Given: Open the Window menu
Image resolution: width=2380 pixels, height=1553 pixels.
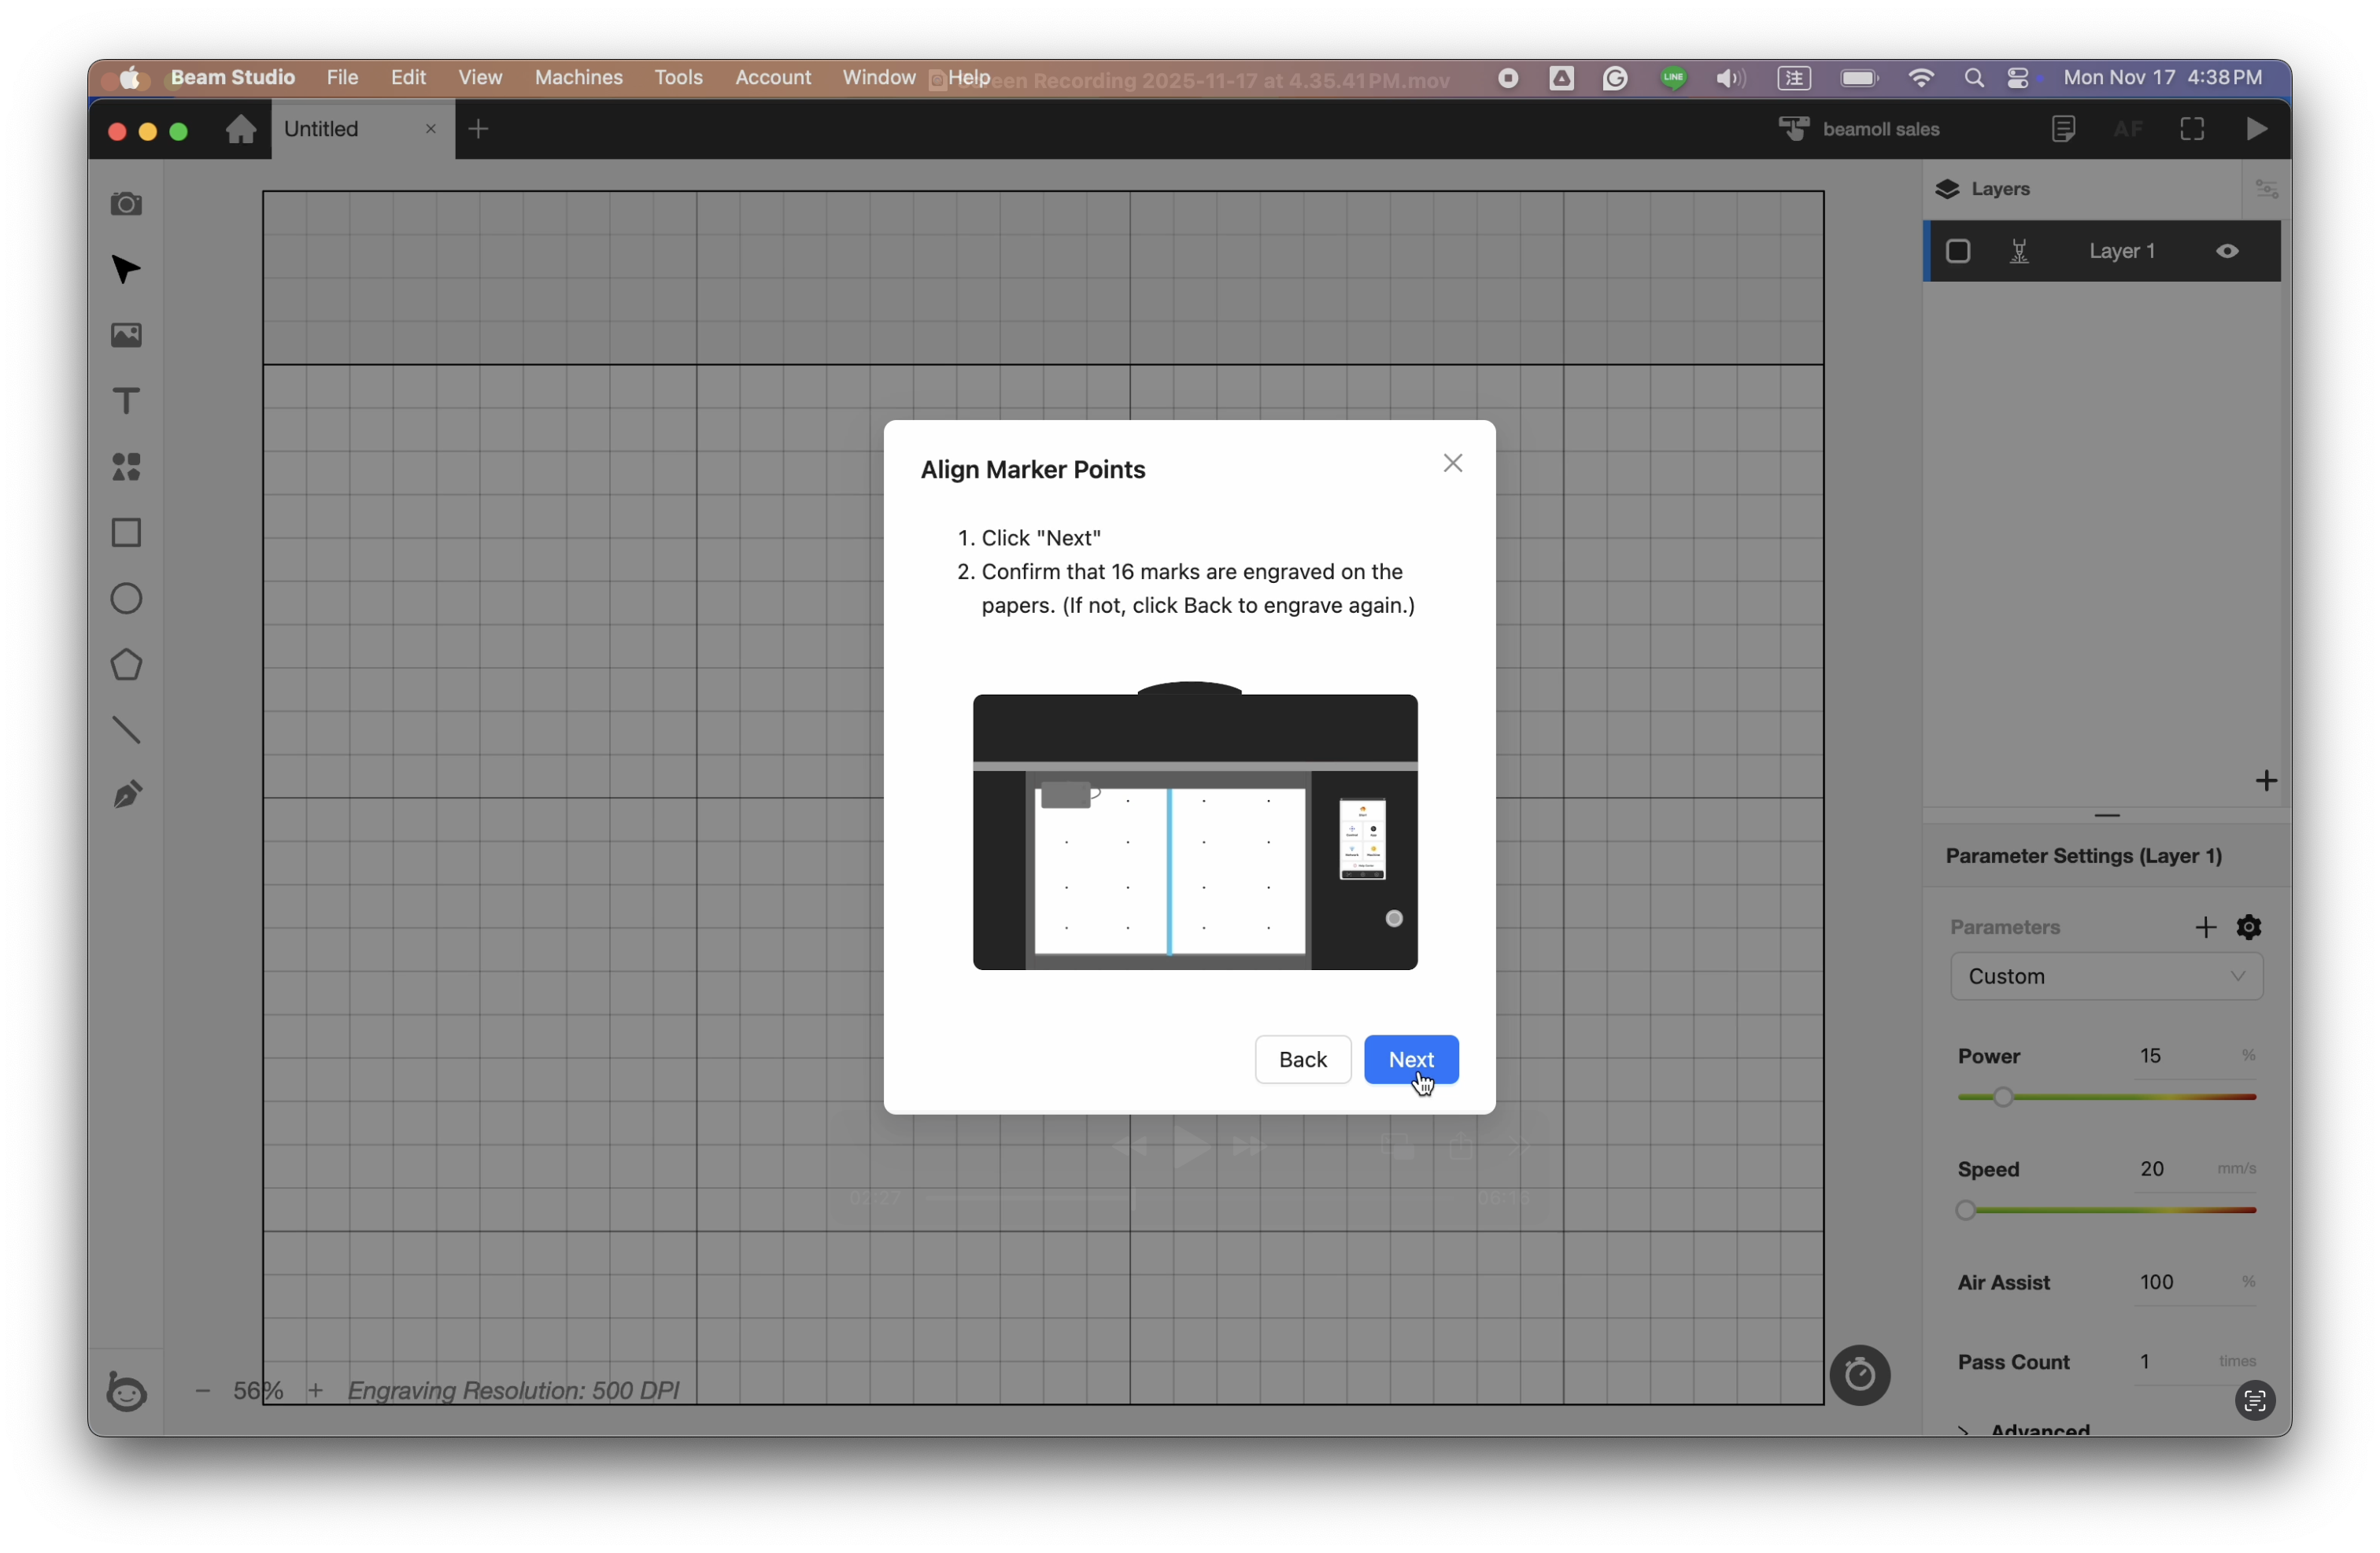Looking at the screenshot, I should (x=878, y=77).
